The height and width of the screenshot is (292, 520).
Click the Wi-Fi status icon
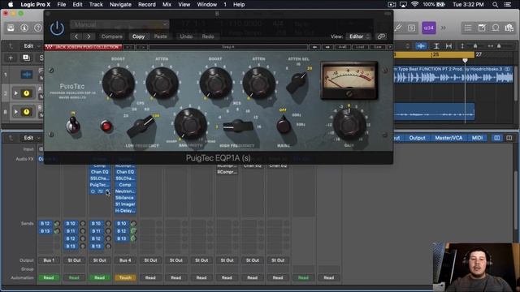click(414, 4)
